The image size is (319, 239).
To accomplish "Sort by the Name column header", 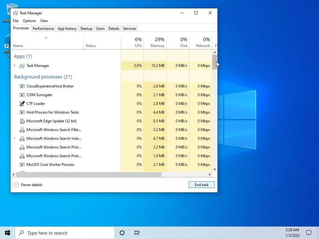I will click(47, 42).
